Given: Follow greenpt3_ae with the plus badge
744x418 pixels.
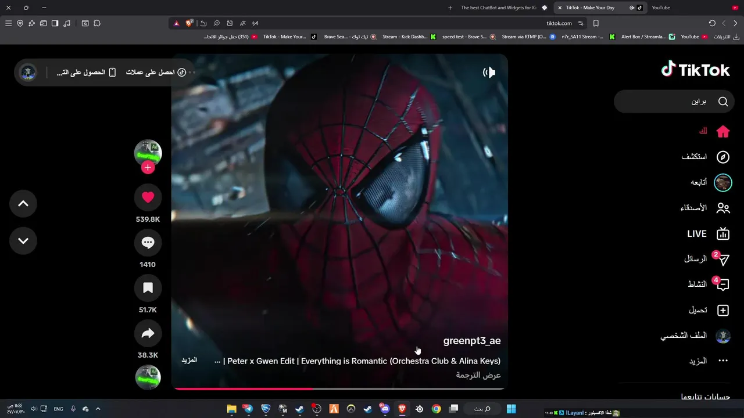Looking at the screenshot, I should tap(148, 168).
